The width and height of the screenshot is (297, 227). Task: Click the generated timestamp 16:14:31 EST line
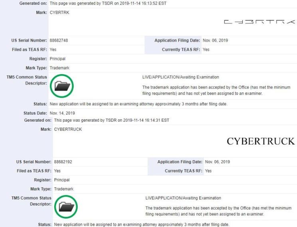(x=111, y=120)
